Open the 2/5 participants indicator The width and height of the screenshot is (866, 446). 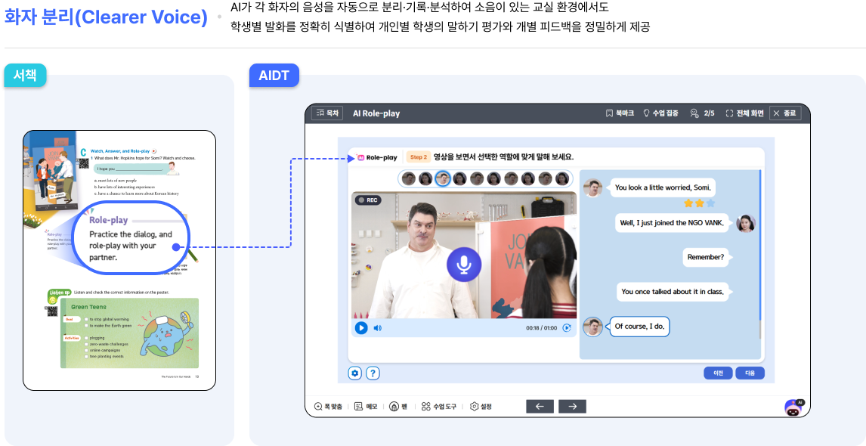pos(702,113)
